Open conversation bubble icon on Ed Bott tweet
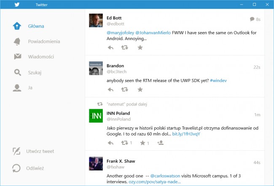 click(x=252, y=19)
